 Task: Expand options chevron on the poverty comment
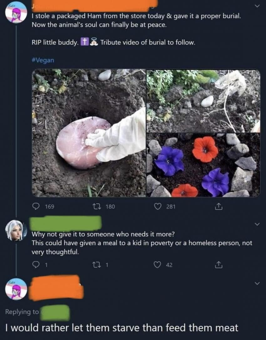[x=257, y=224]
